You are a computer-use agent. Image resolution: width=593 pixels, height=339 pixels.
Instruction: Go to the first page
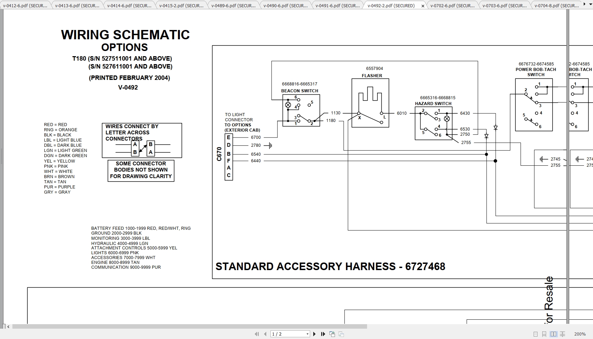[x=257, y=334]
